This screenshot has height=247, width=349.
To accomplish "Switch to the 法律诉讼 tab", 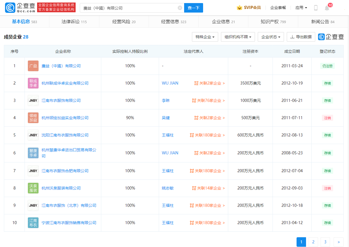I will tap(74, 22).
